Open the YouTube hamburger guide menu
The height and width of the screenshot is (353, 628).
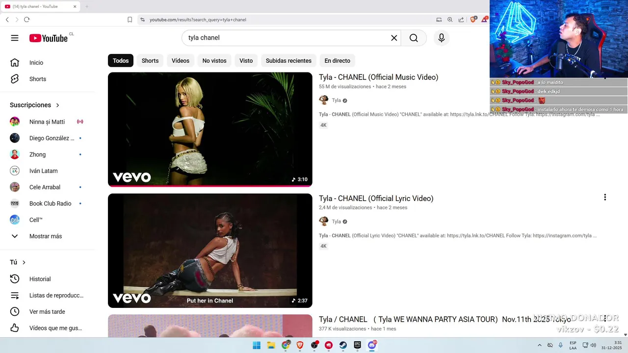tap(15, 38)
